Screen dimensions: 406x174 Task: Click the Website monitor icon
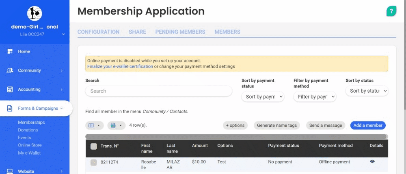coord(10,171)
